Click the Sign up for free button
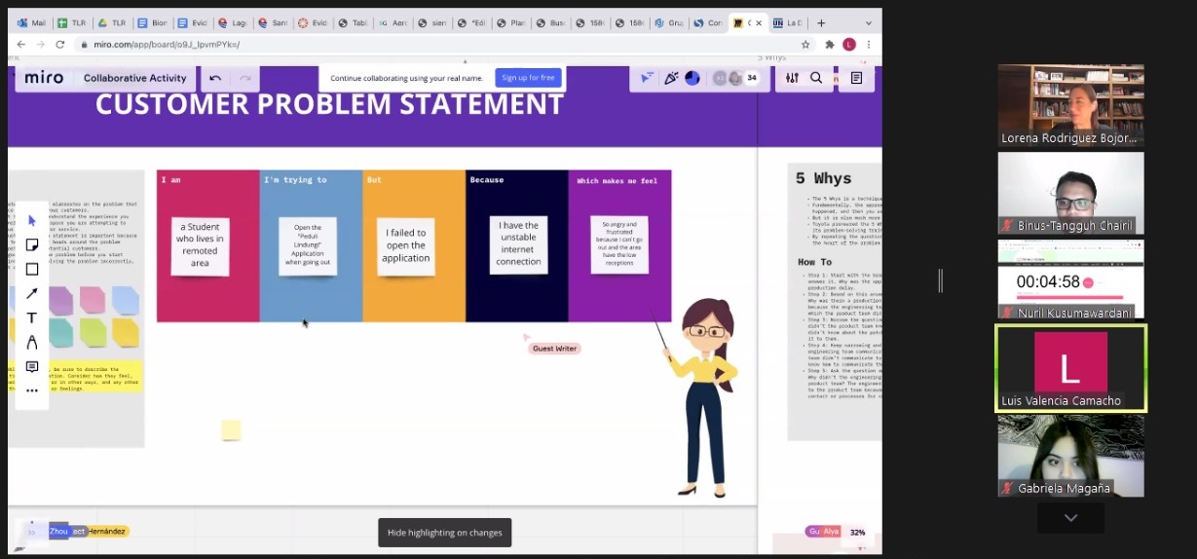The image size is (1197, 559). 528,78
